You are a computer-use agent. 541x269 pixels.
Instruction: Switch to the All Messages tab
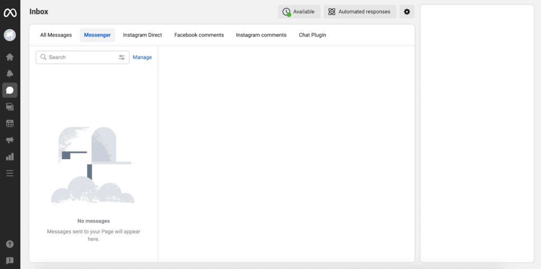tap(56, 35)
